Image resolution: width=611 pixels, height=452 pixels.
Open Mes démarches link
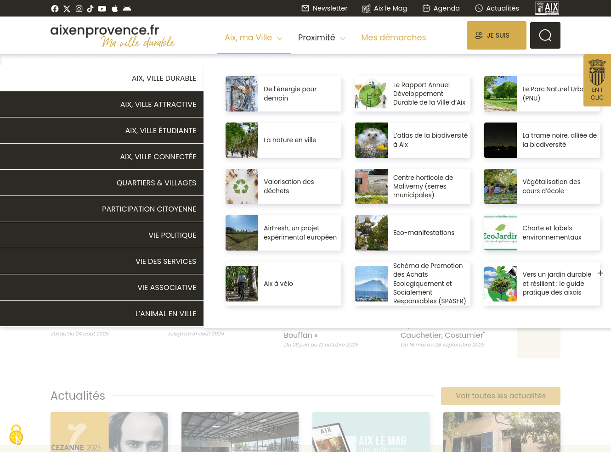(393, 38)
